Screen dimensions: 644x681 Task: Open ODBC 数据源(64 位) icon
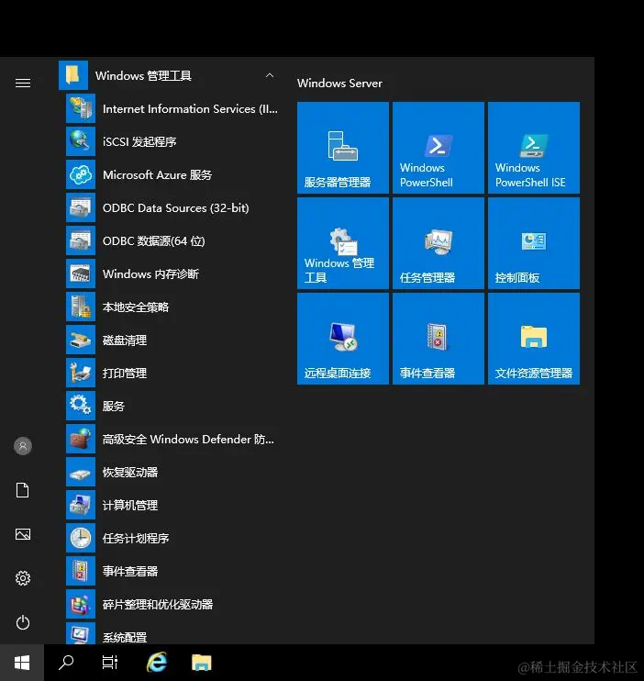click(x=81, y=240)
